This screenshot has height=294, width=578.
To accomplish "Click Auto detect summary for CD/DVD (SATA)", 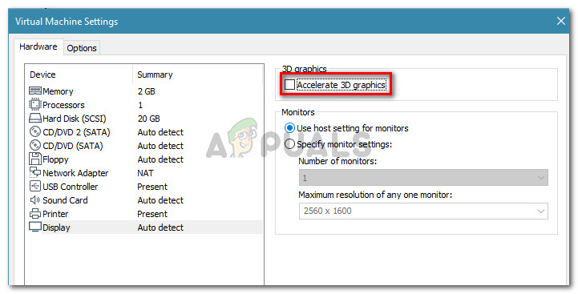I will (x=160, y=146).
